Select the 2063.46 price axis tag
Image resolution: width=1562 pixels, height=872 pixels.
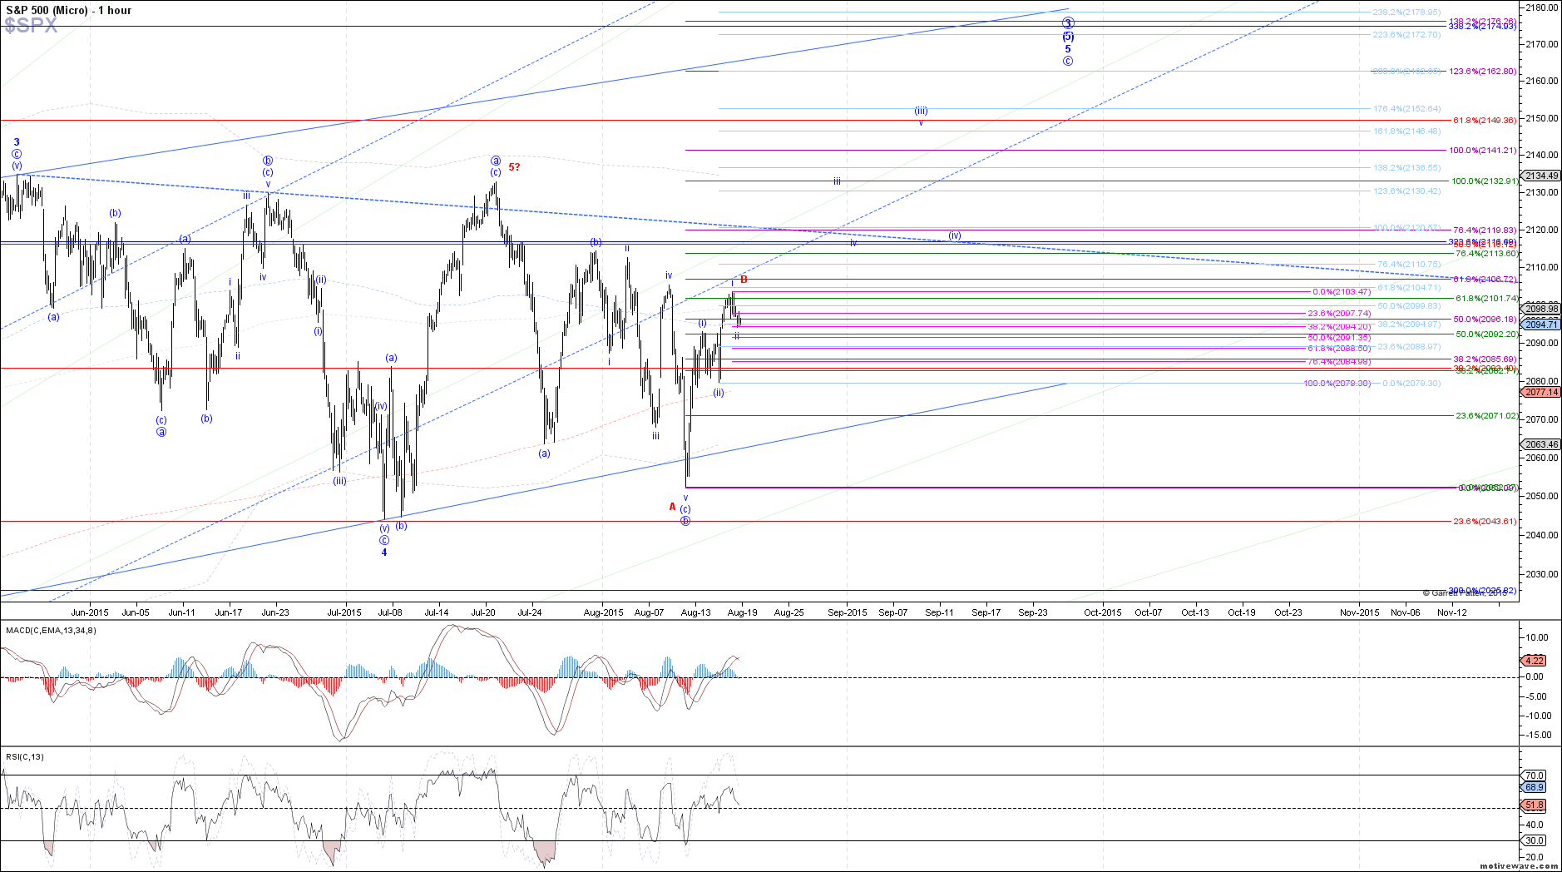1540,444
